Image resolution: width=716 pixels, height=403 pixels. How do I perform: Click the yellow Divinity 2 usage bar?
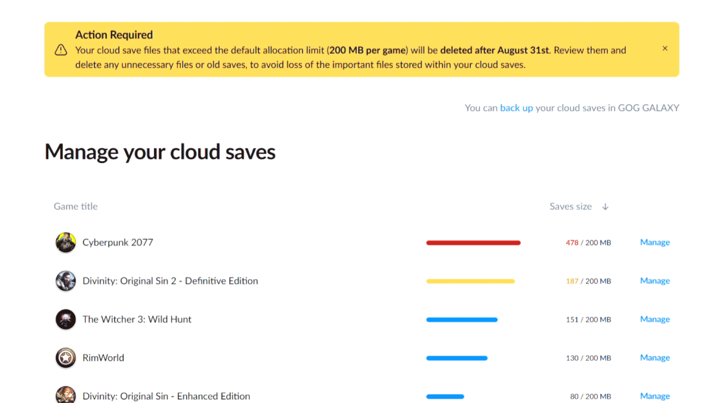[x=470, y=281]
